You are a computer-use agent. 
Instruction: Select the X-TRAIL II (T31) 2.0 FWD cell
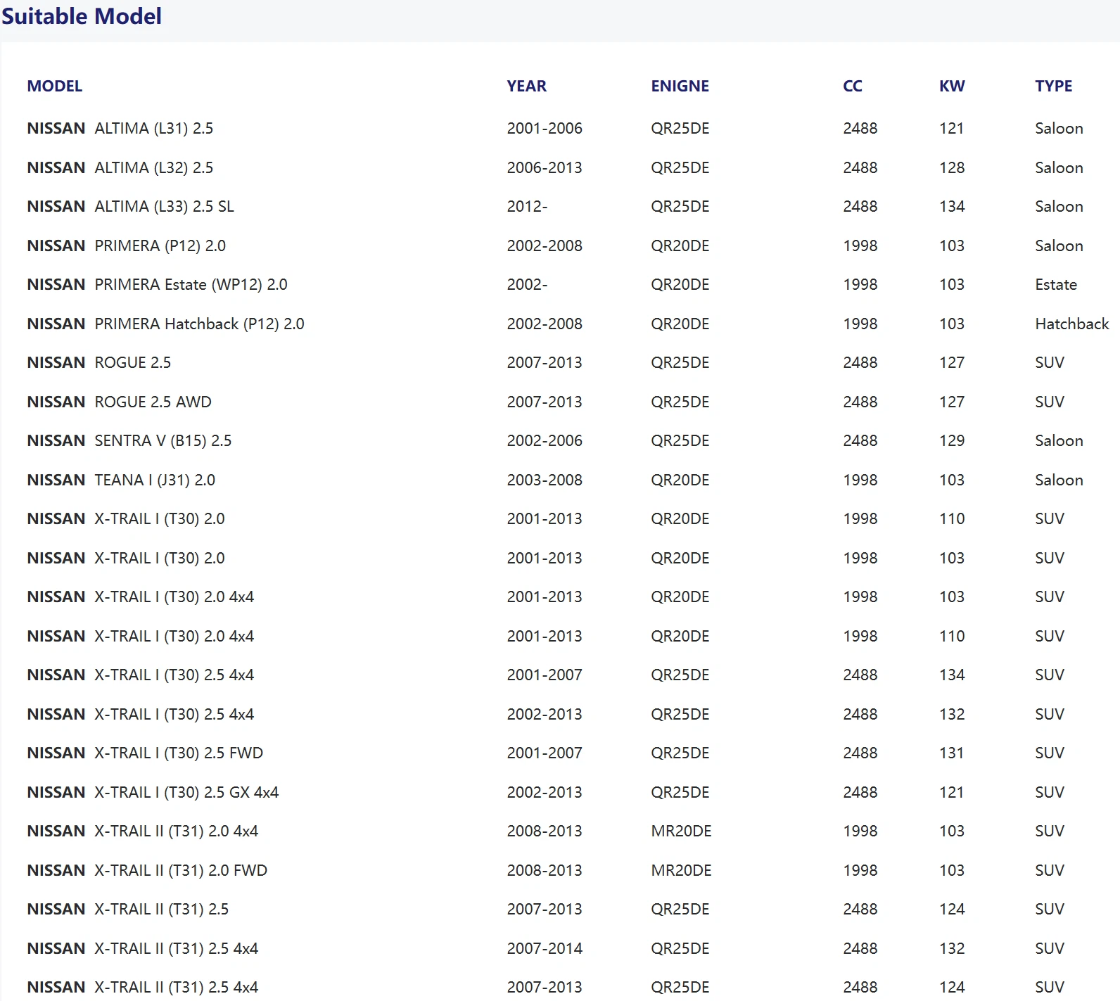tap(147, 870)
